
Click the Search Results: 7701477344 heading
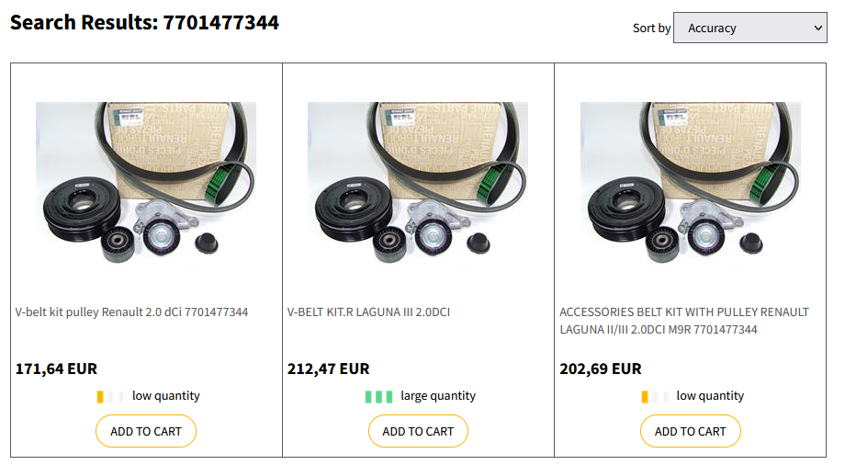tap(144, 22)
